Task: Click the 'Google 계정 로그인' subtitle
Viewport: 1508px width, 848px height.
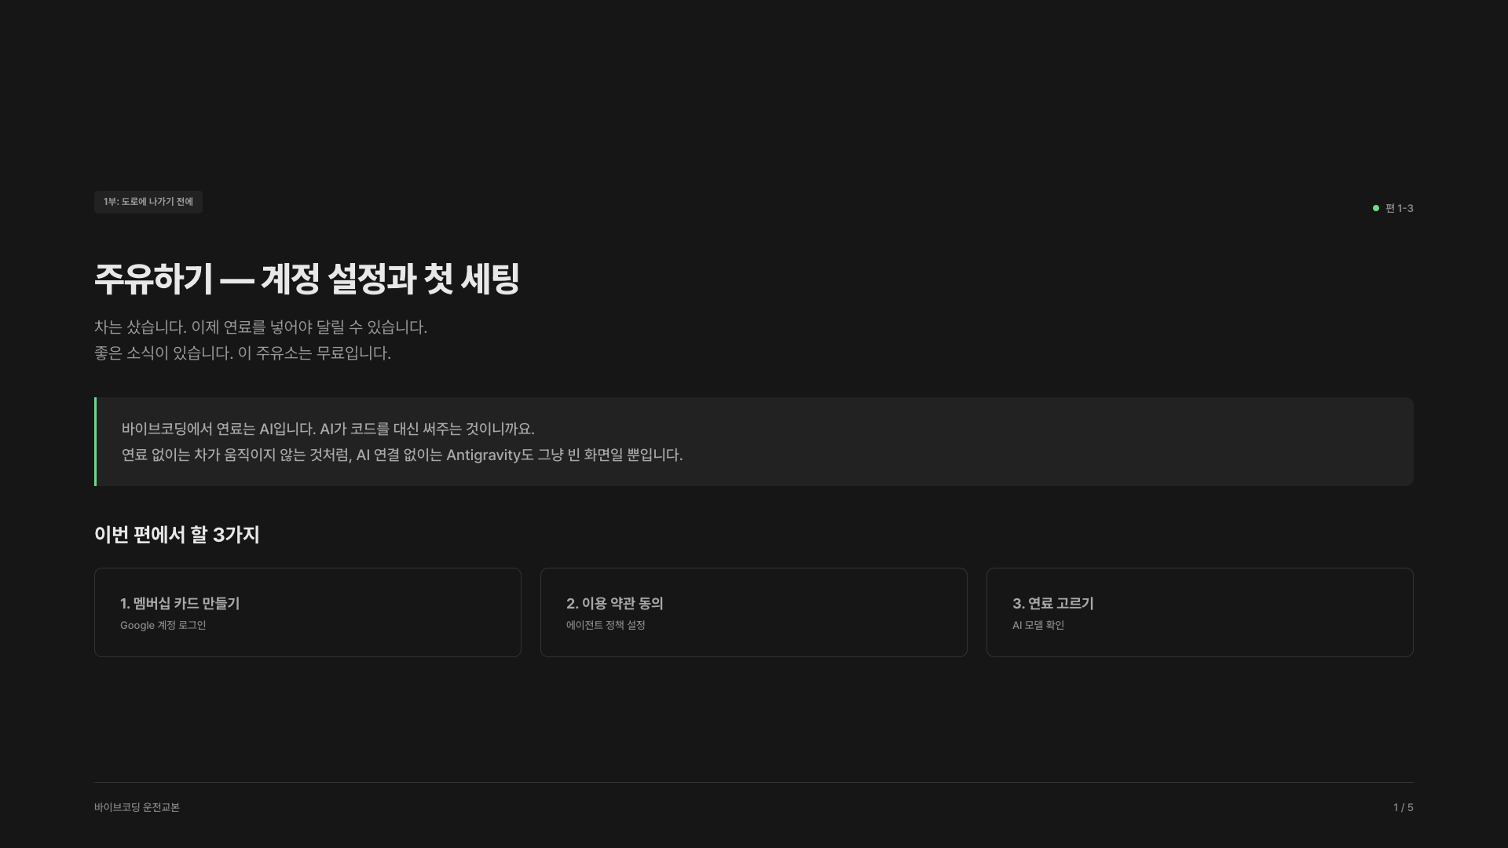Action: point(163,625)
